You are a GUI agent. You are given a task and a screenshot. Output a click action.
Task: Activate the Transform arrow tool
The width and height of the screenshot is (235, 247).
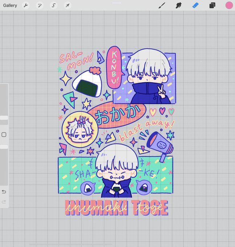tap(67, 5)
